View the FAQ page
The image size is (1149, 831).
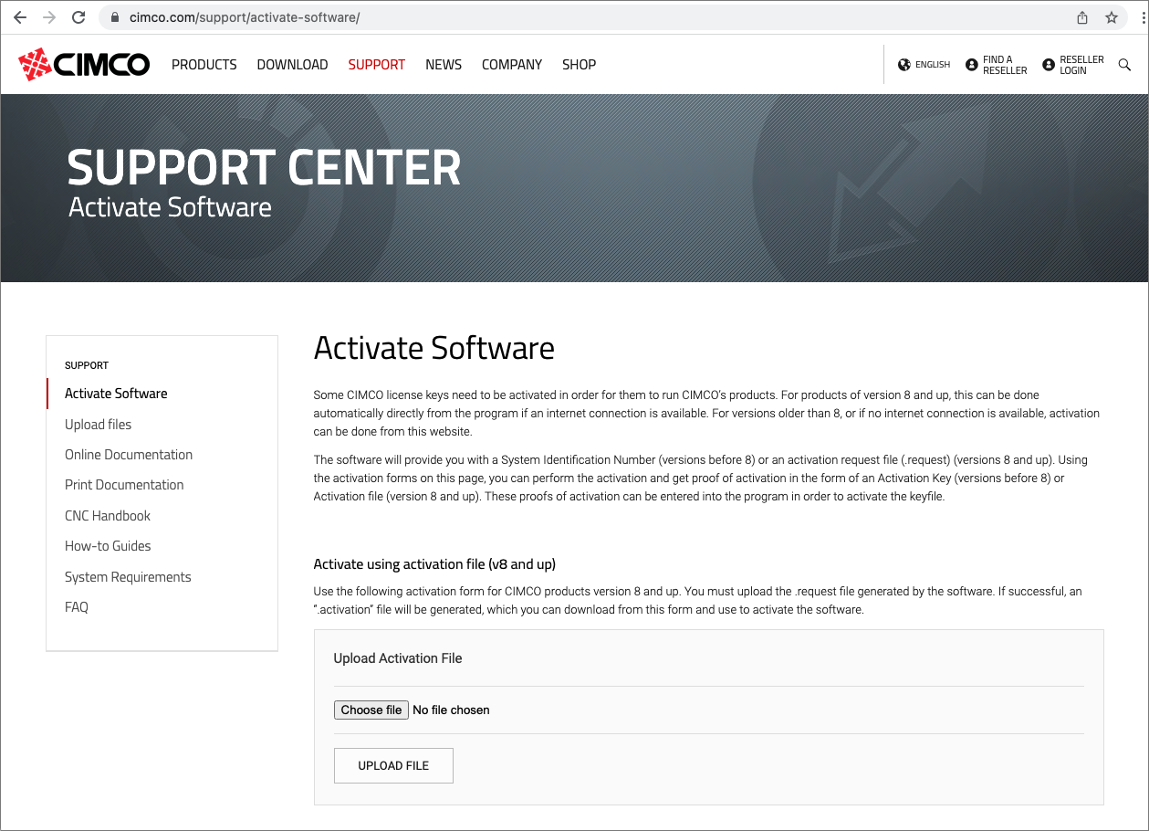coord(76,606)
